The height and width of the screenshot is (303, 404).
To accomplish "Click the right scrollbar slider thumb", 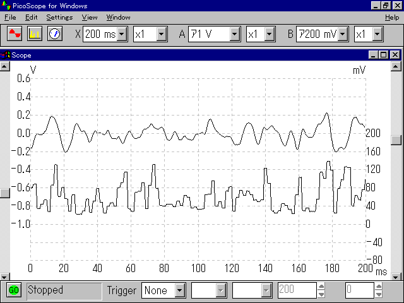I will (x=396, y=140).
